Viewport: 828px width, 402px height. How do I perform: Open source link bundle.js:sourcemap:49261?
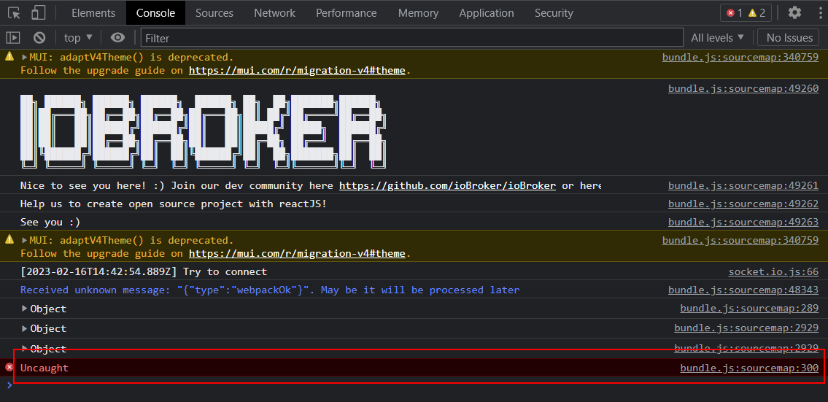(x=743, y=185)
